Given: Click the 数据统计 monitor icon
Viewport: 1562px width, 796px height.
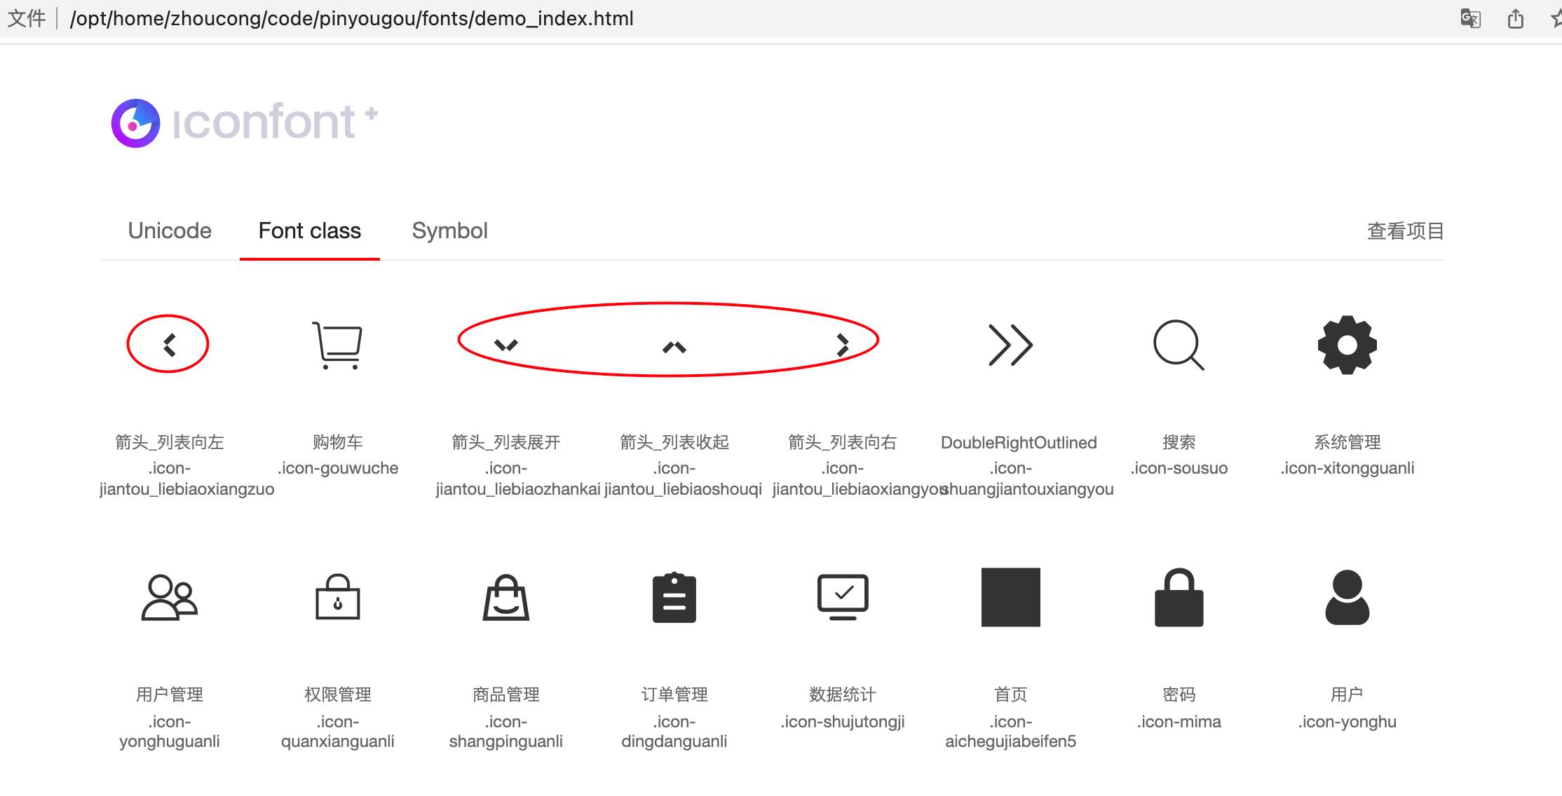Looking at the screenshot, I should (x=843, y=597).
